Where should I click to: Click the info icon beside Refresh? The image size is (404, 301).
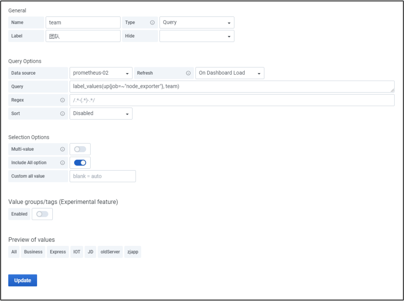pyautogui.click(x=188, y=73)
